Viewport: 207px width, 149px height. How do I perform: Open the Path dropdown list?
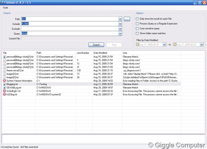120,19
